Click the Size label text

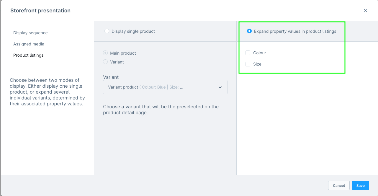(x=257, y=64)
